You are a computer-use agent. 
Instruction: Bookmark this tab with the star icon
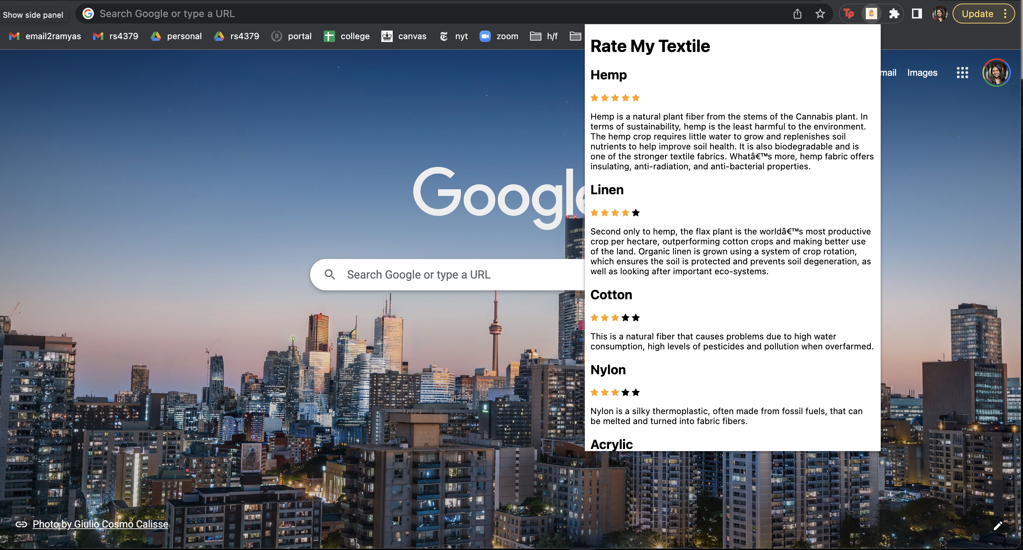(x=820, y=14)
